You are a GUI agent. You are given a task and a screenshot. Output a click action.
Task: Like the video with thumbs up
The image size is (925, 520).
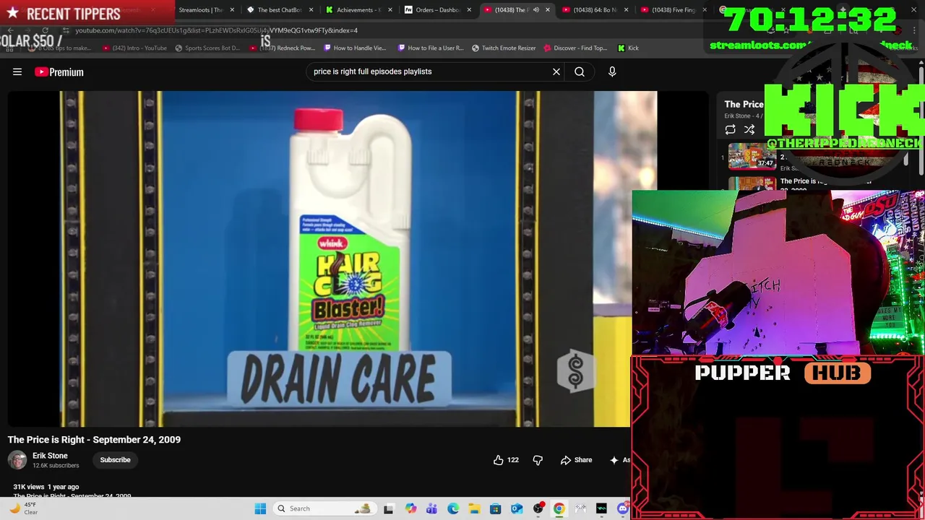coord(506,460)
